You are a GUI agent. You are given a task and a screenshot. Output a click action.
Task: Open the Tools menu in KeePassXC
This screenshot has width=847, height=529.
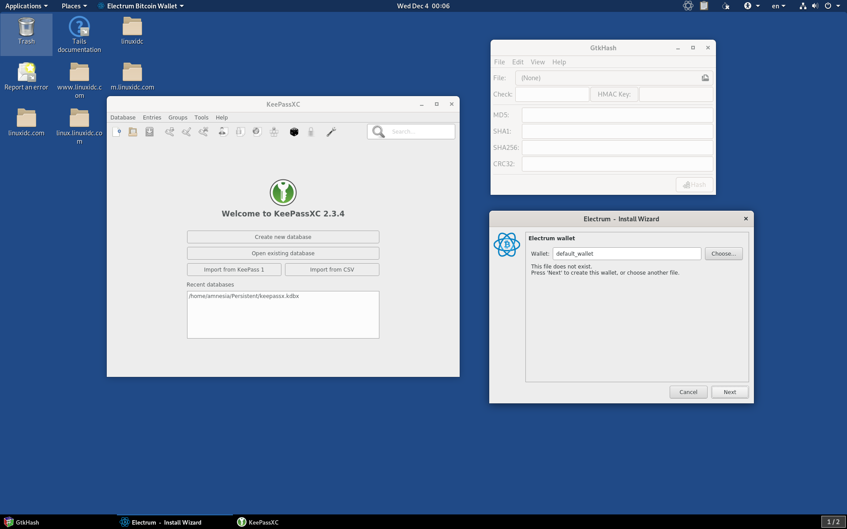click(x=201, y=117)
